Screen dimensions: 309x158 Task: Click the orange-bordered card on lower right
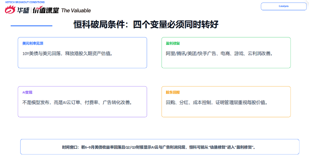[226, 102]
